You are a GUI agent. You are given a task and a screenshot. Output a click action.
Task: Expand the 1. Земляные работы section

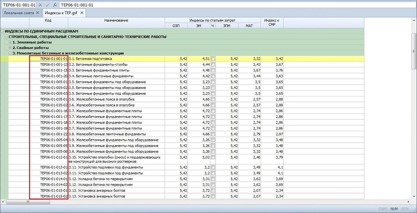click(x=10, y=42)
